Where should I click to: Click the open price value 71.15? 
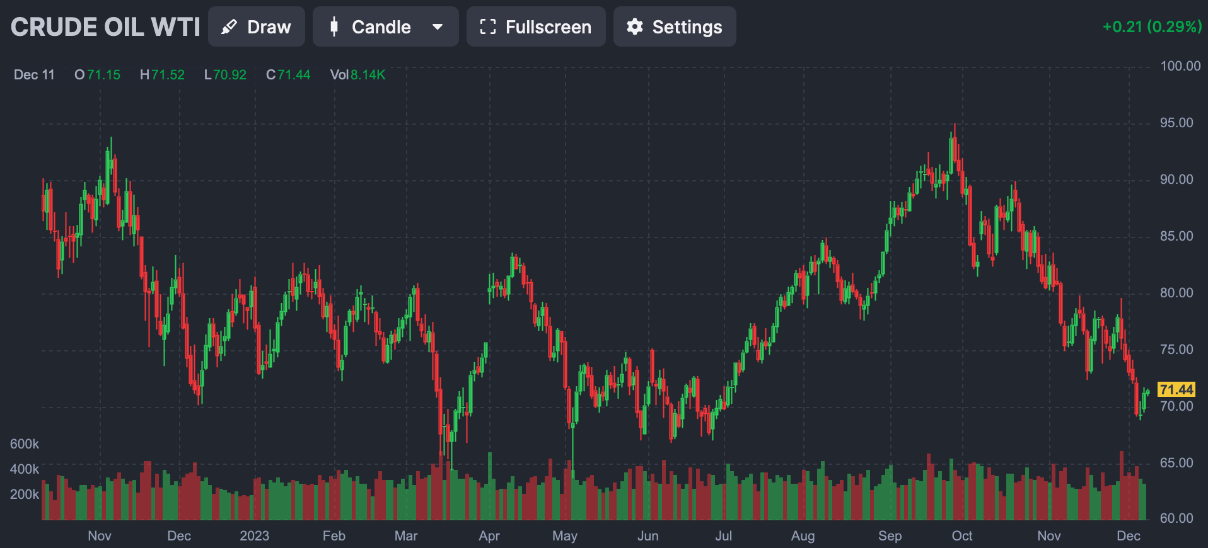pos(103,75)
